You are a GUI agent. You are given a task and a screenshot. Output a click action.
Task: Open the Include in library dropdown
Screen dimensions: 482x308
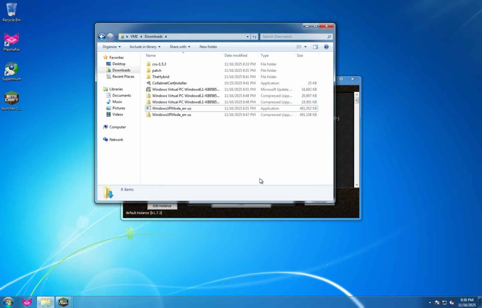[145, 47]
